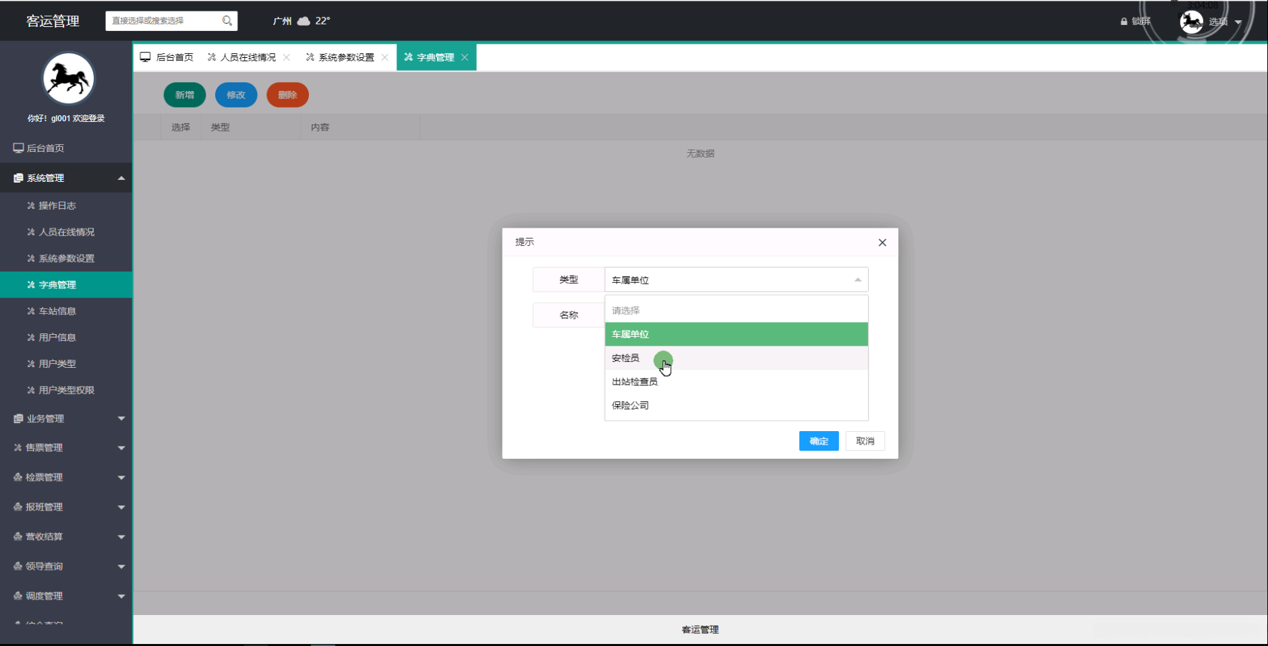The image size is (1268, 646).
Task: Click the user avatar in top bar
Action: pyautogui.click(x=1191, y=22)
